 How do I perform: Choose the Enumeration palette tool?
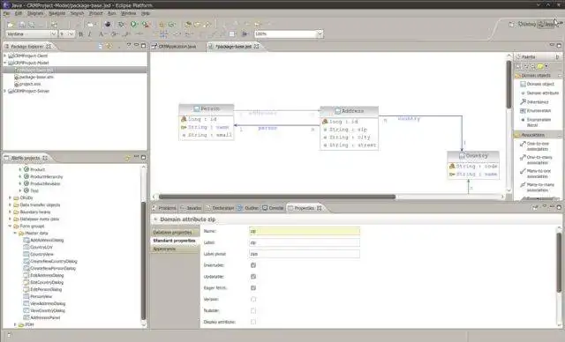pos(536,111)
